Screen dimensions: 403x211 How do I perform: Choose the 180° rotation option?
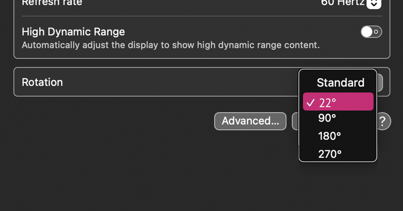[329, 136]
